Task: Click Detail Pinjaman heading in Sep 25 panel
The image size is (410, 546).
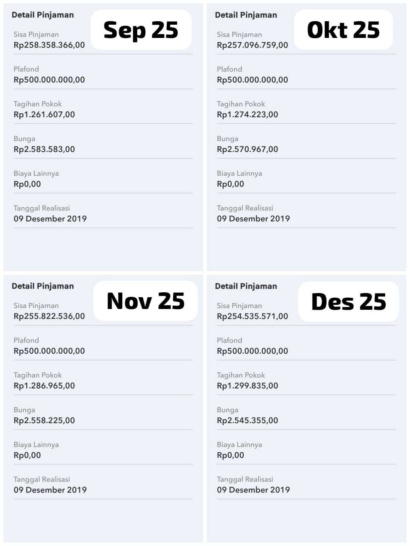Action: [43, 15]
